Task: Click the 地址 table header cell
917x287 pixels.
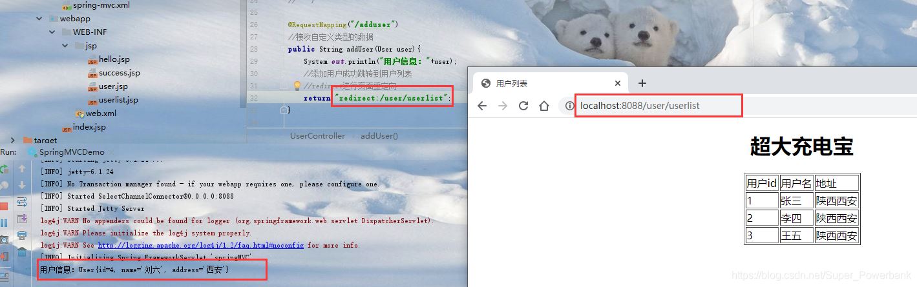Action: tap(836, 183)
